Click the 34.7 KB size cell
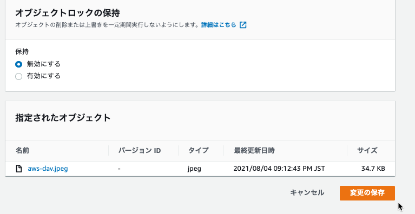Image resolution: width=415 pixels, height=214 pixels. point(373,169)
